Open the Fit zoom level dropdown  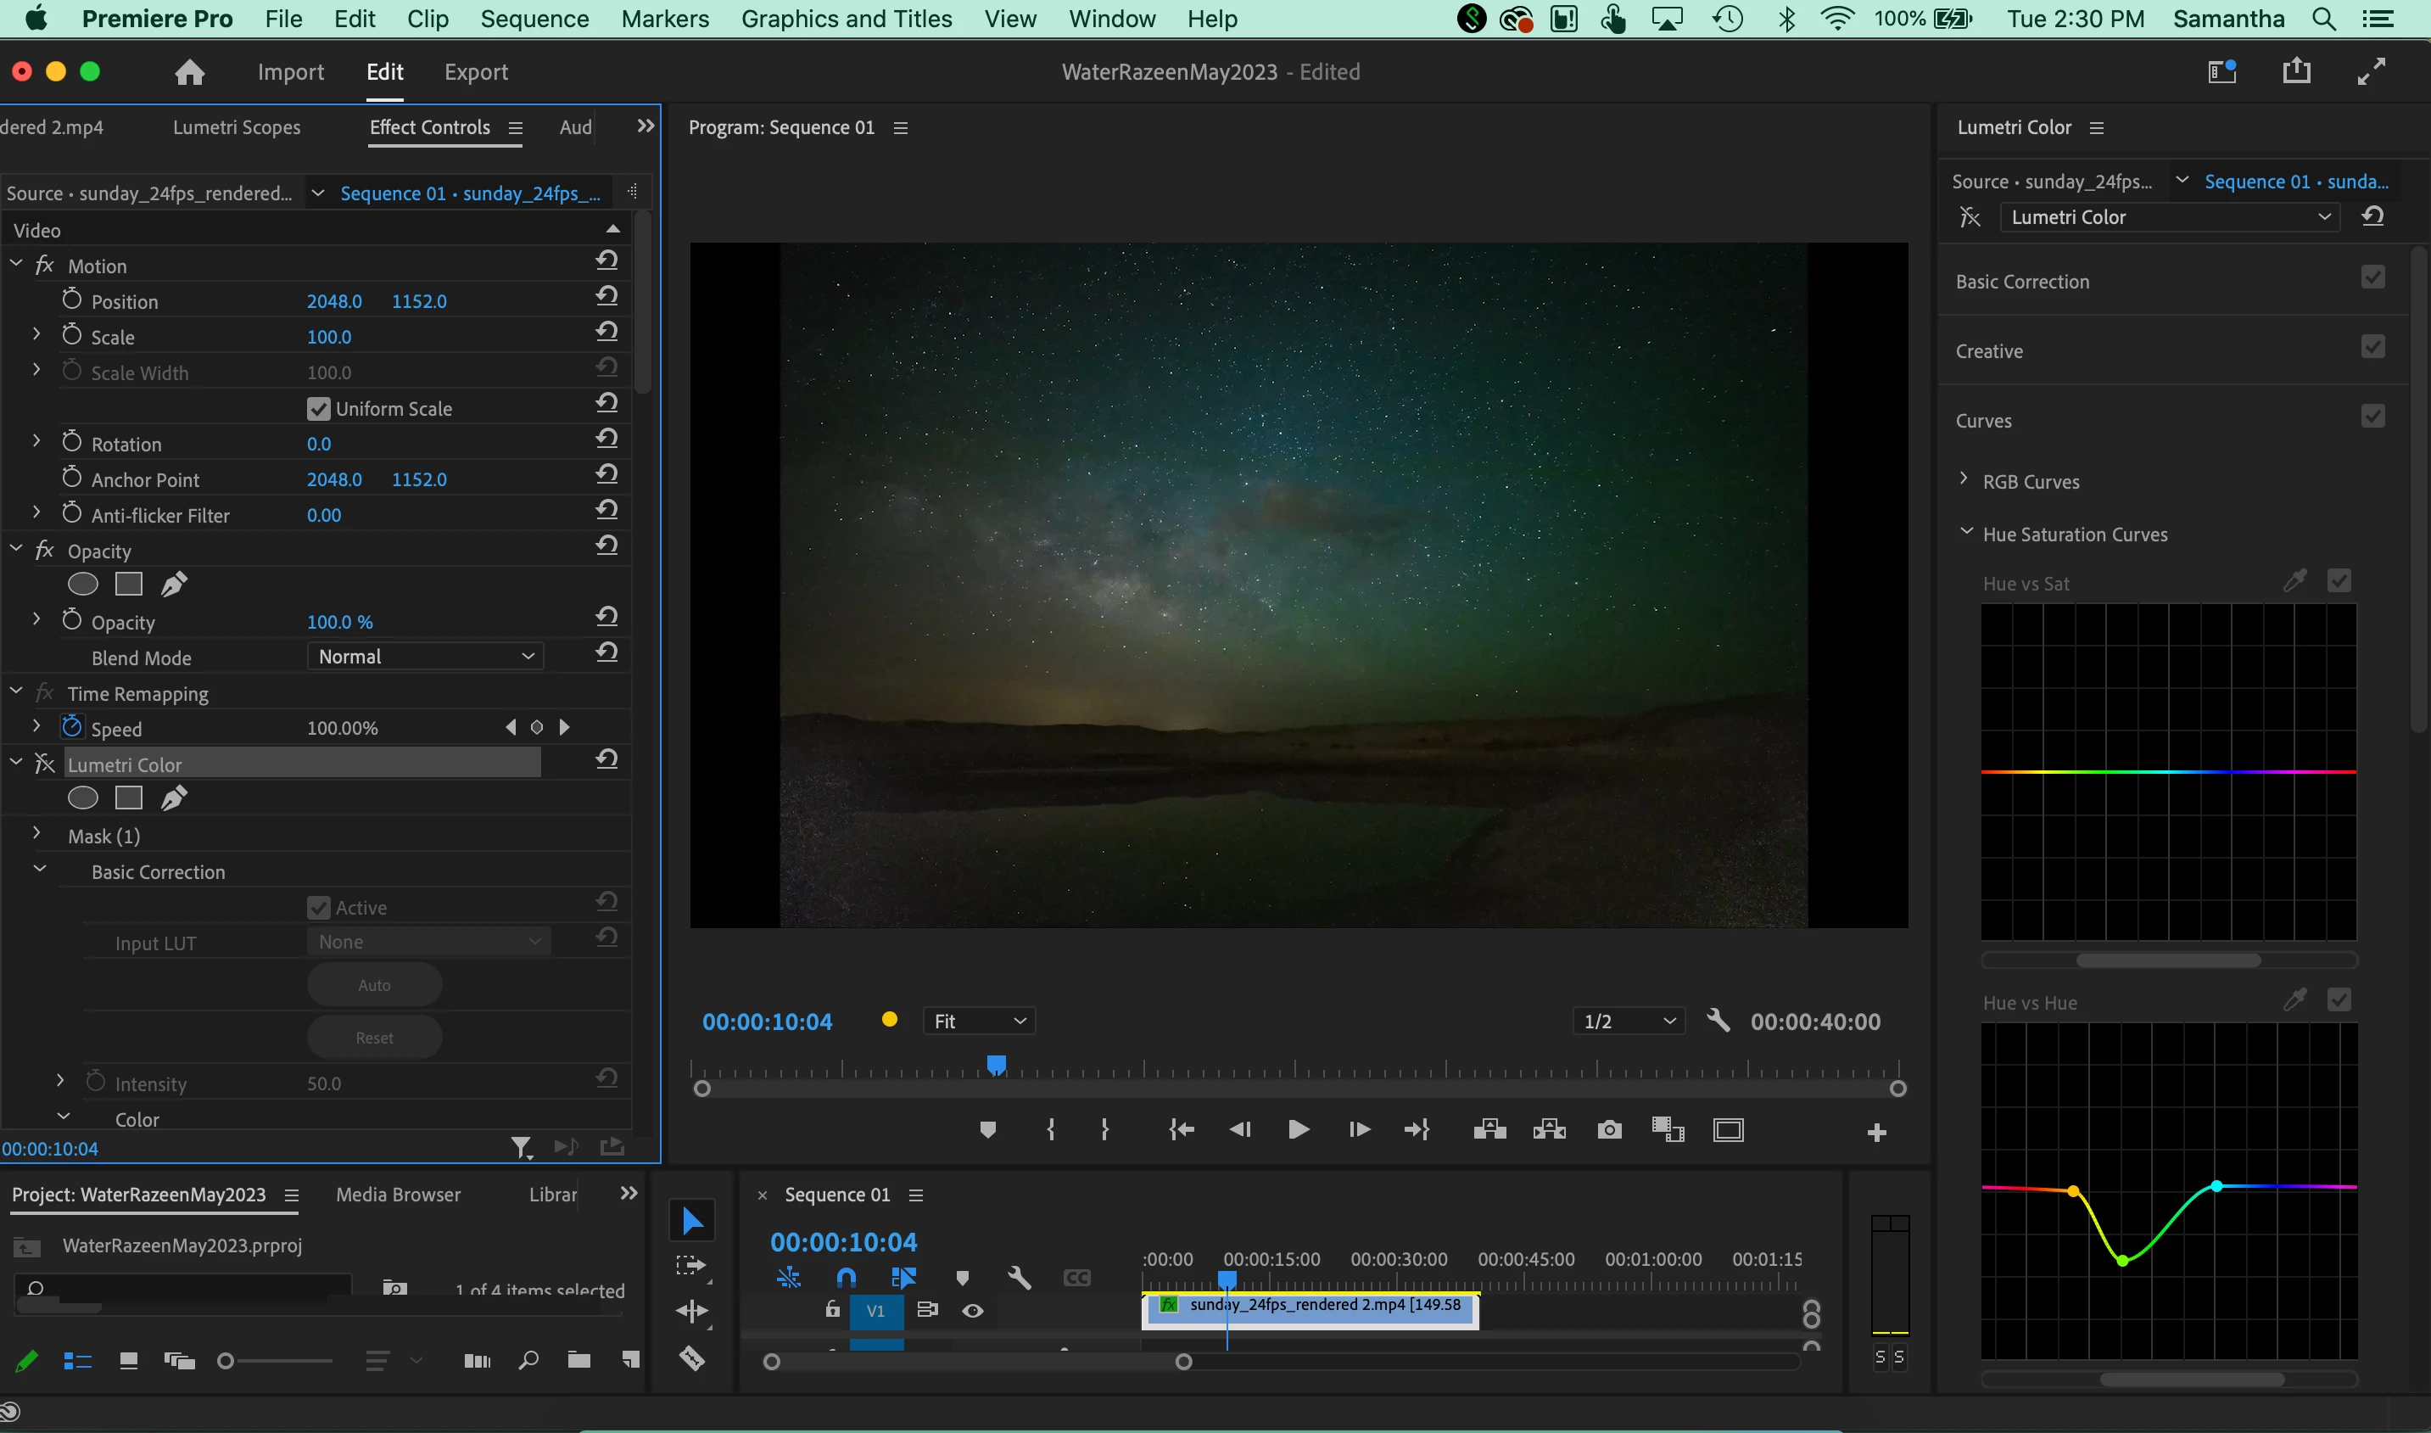(x=978, y=1021)
